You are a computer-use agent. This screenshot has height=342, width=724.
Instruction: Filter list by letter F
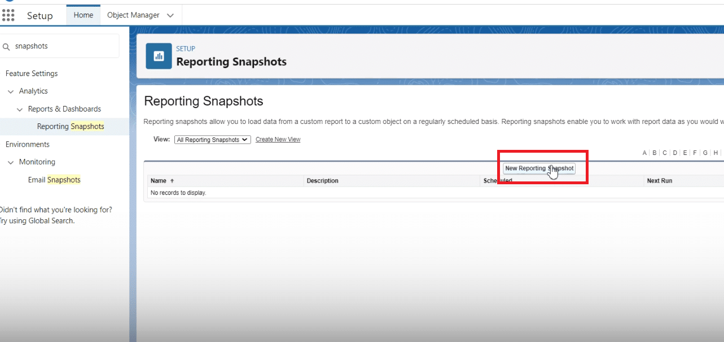(x=695, y=153)
